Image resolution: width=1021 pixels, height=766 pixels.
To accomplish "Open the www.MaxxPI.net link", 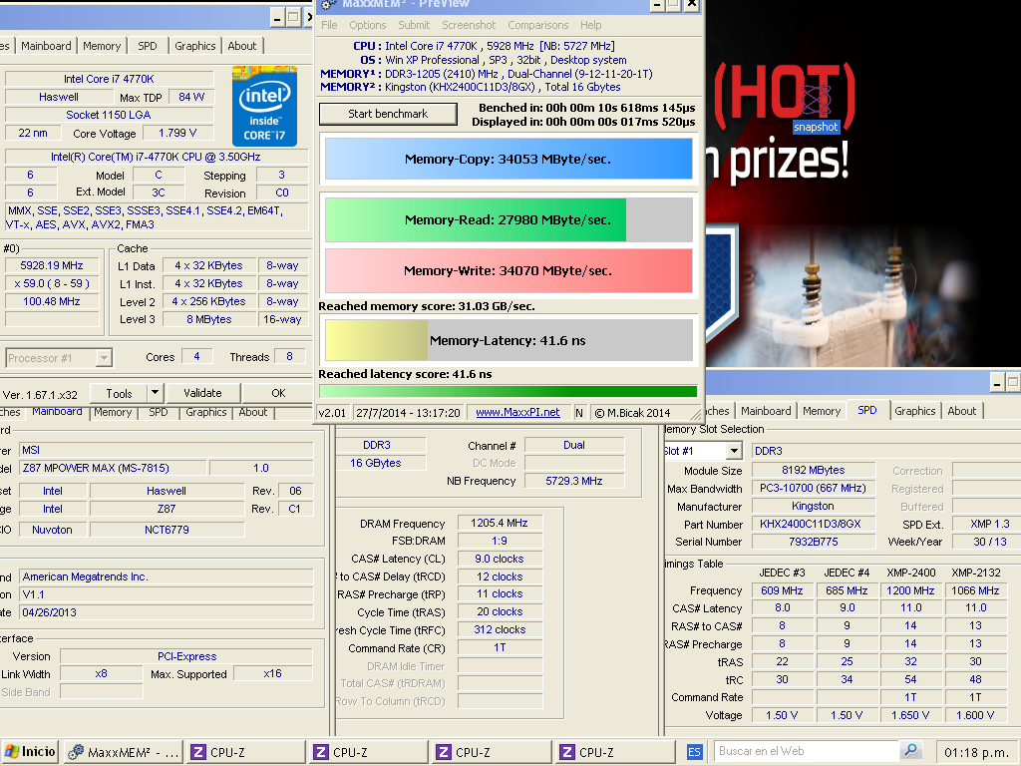I will (517, 412).
